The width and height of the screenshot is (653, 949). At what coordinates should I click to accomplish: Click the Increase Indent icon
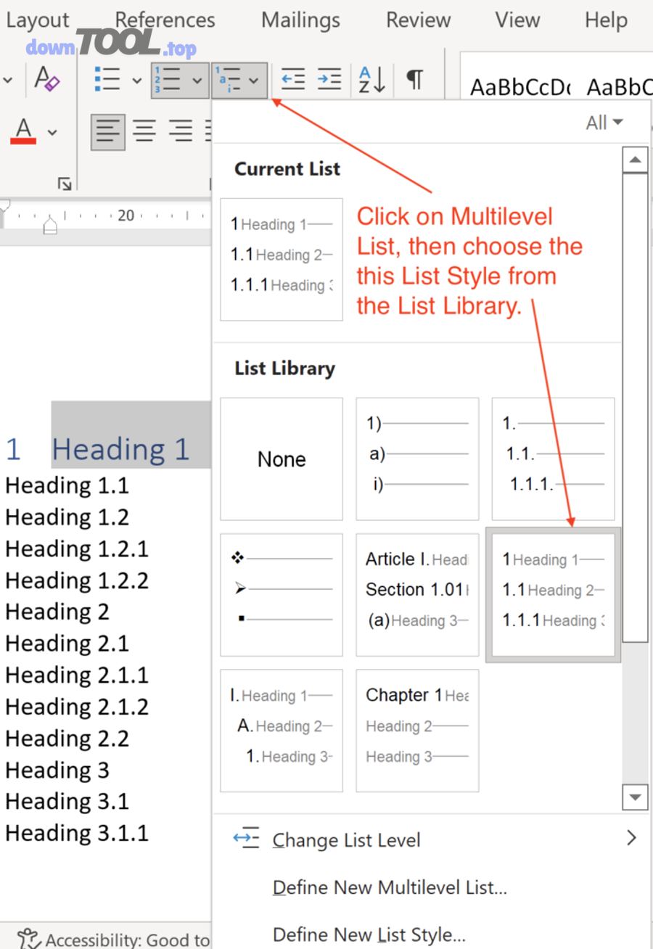(x=329, y=80)
